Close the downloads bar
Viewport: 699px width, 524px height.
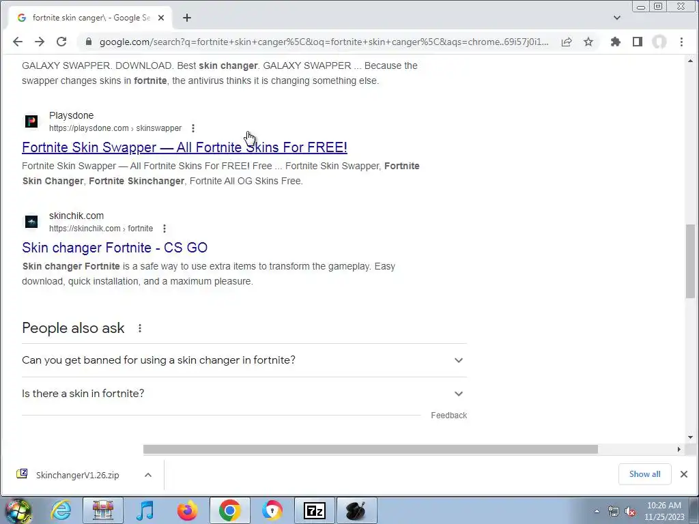684,474
